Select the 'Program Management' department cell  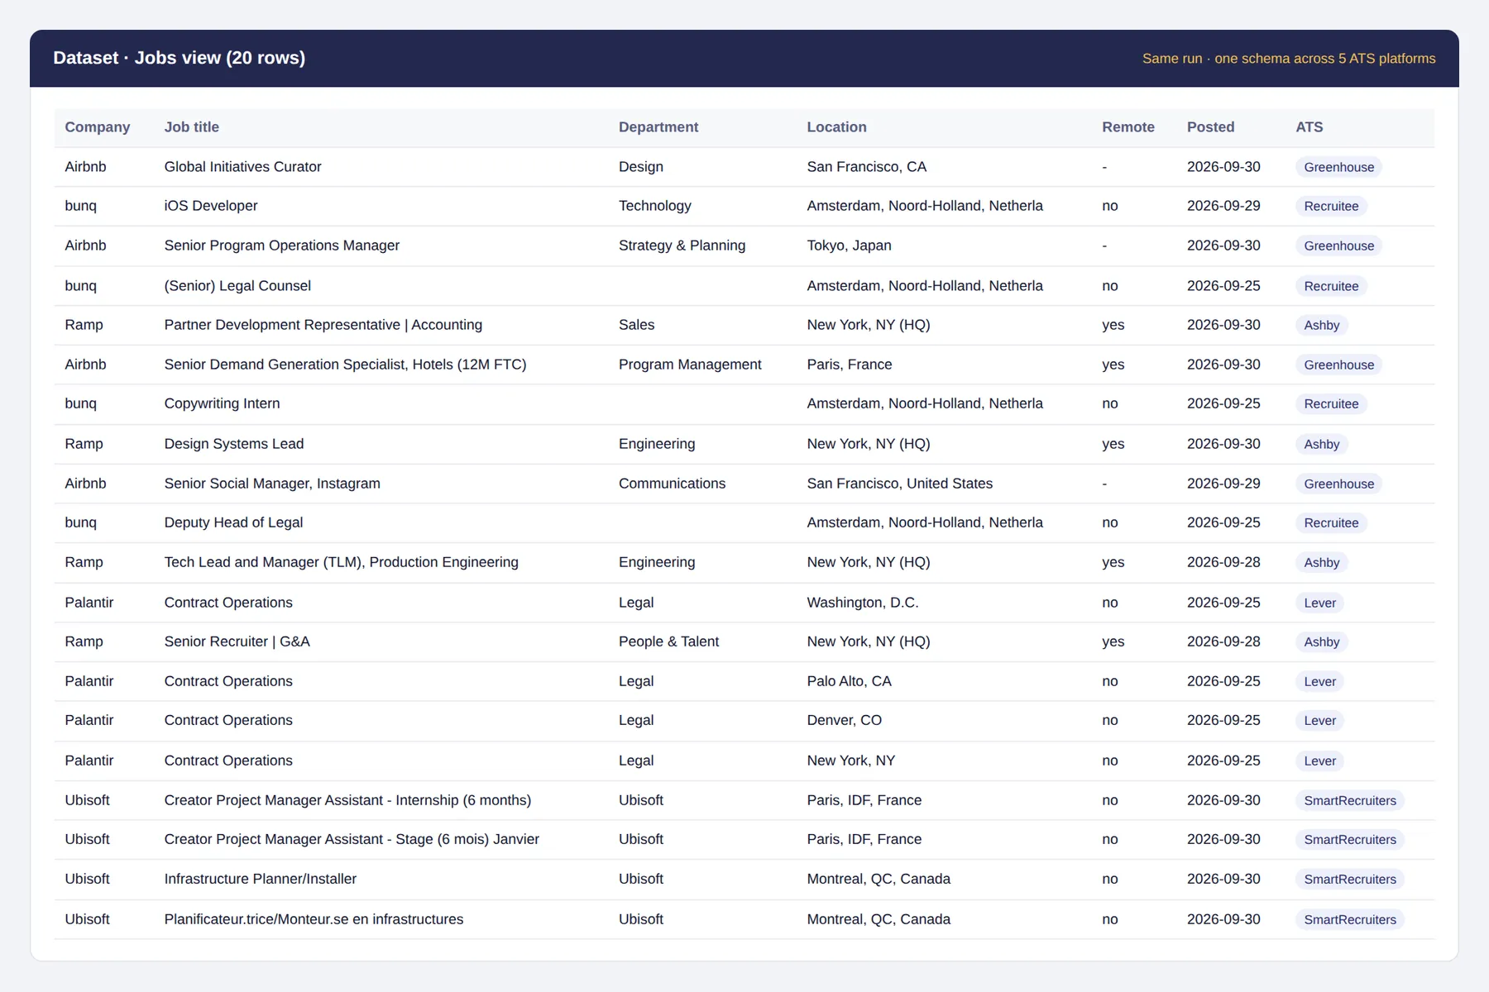pyautogui.click(x=690, y=365)
